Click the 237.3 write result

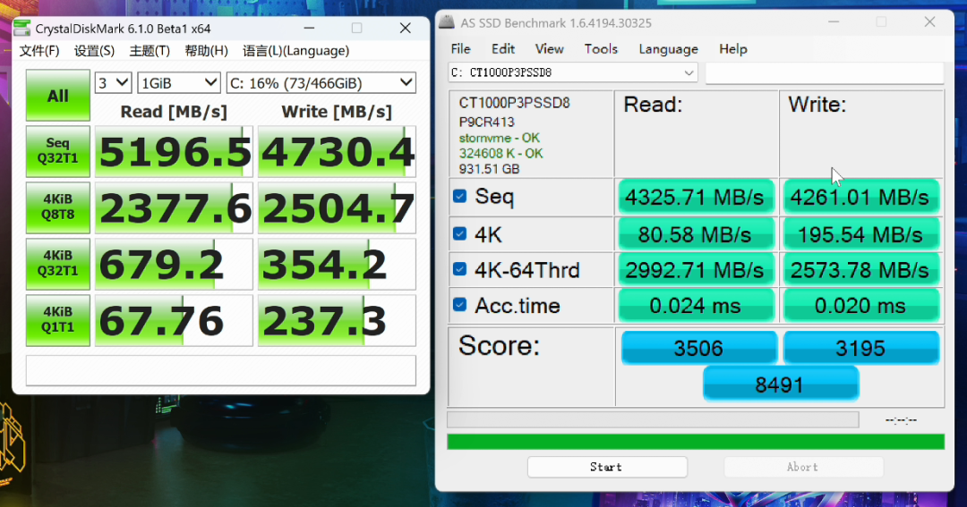click(337, 320)
